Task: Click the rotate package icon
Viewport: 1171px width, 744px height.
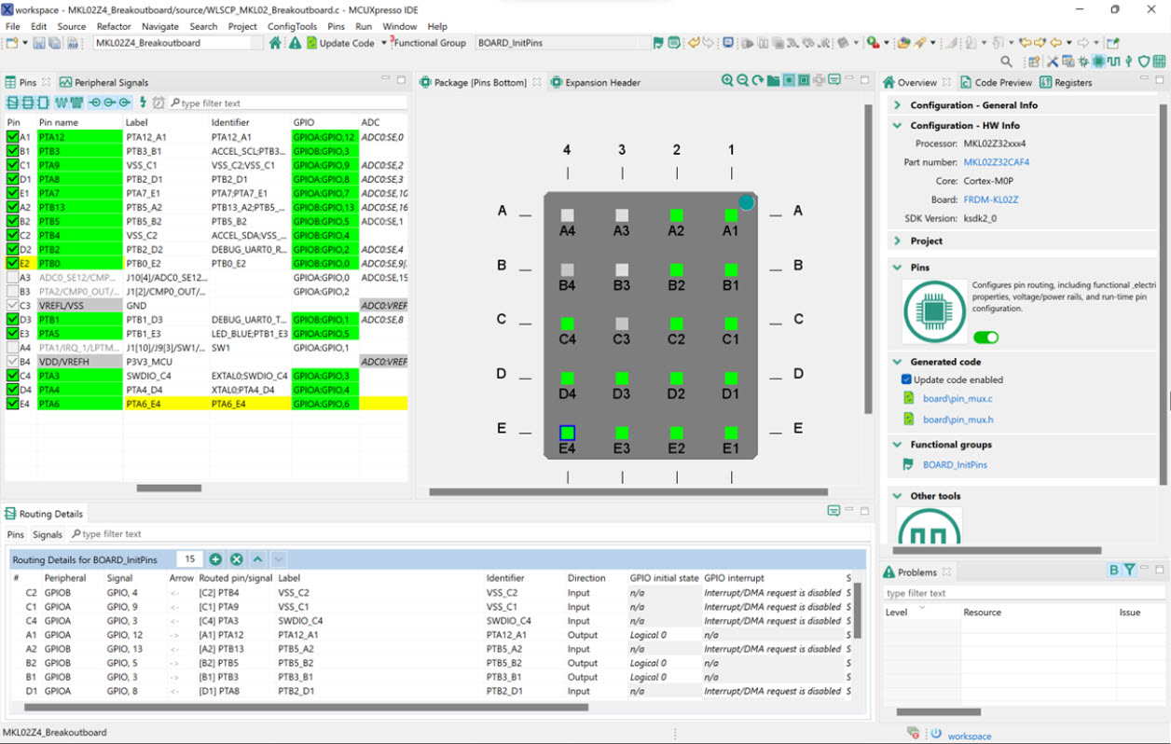Action: pyautogui.click(x=758, y=81)
